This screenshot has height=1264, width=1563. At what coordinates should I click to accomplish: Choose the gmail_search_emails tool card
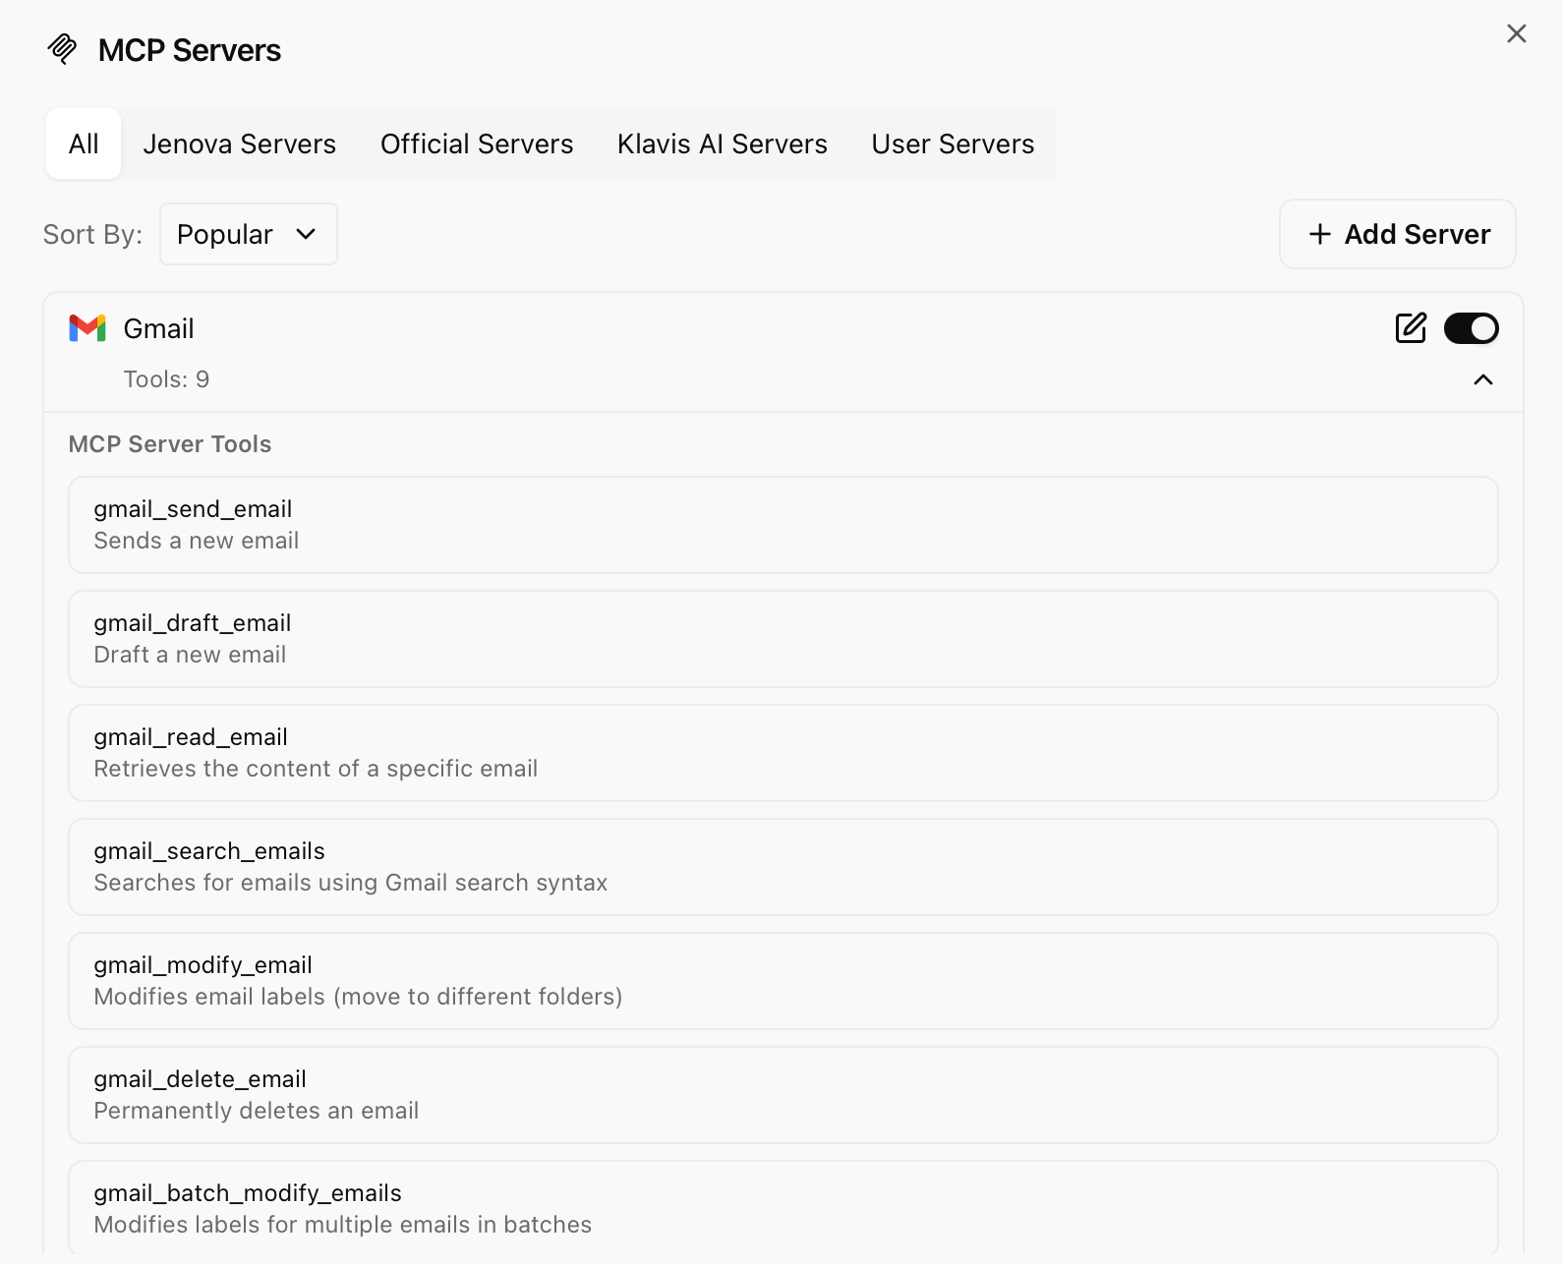click(x=782, y=867)
